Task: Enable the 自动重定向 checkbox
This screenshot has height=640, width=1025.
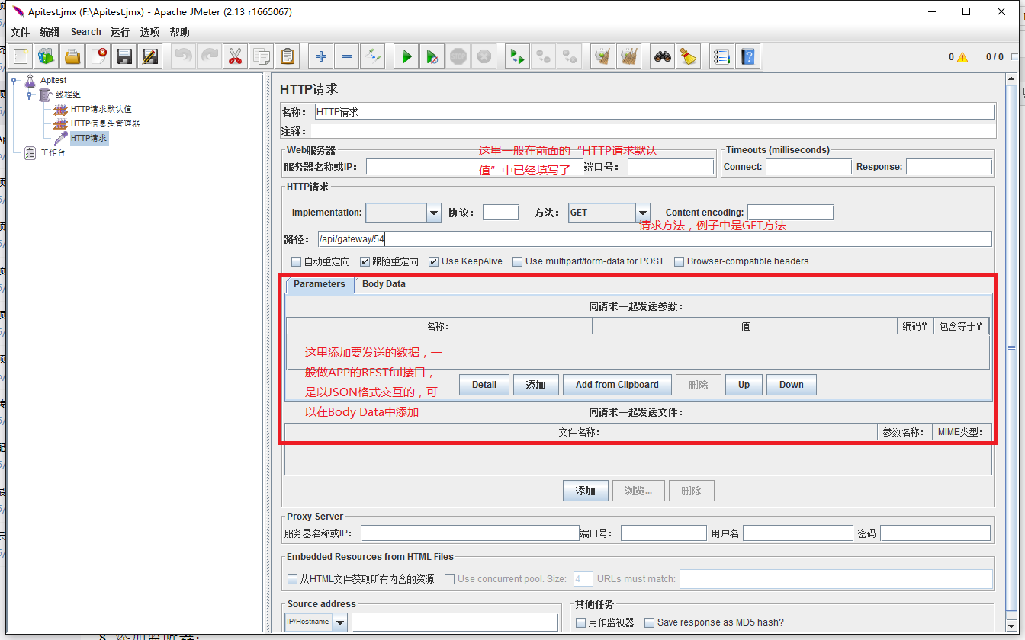Action: 297,261
